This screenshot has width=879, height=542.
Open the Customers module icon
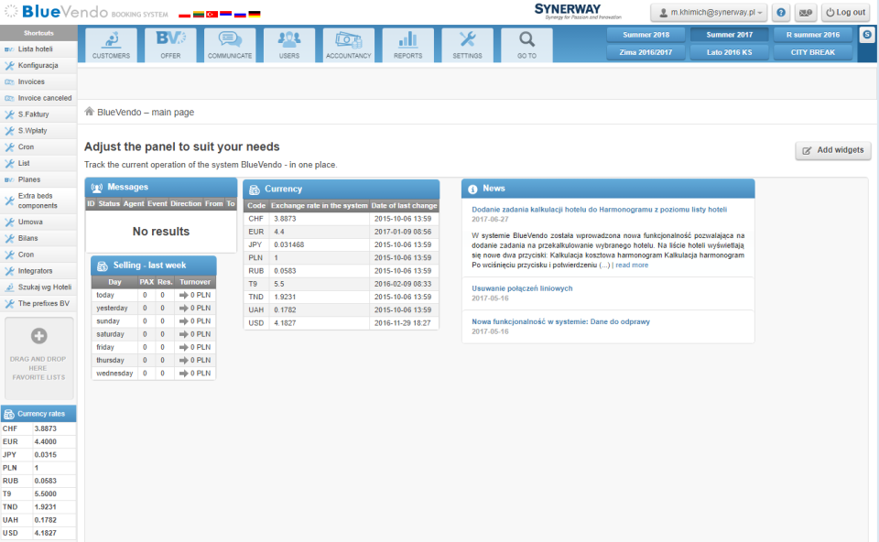(111, 45)
